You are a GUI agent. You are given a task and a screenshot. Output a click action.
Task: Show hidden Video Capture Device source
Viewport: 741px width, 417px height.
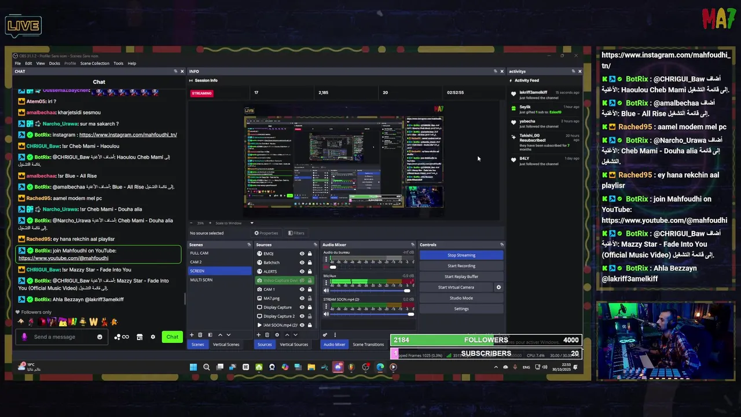point(302,280)
